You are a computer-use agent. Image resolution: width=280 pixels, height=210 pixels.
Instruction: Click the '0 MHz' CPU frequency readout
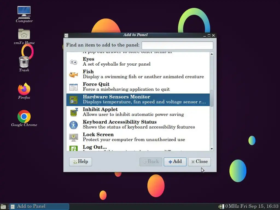pyautogui.click(x=232, y=206)
